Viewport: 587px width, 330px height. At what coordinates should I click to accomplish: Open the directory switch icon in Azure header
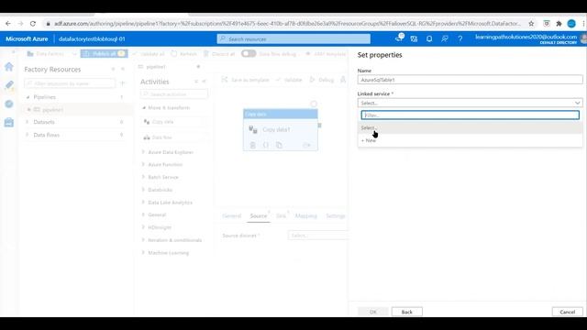tap(414, 38)
